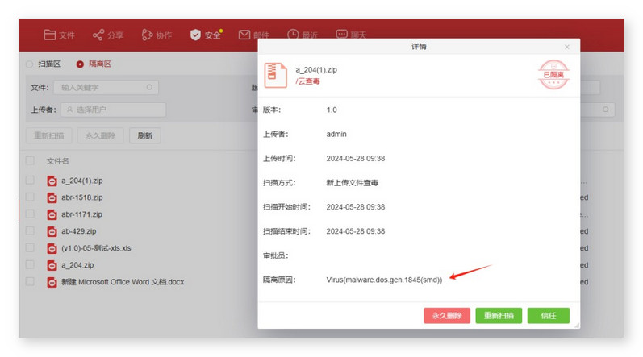Click the green 重新扫描 button in the dialog

point(499,316)
